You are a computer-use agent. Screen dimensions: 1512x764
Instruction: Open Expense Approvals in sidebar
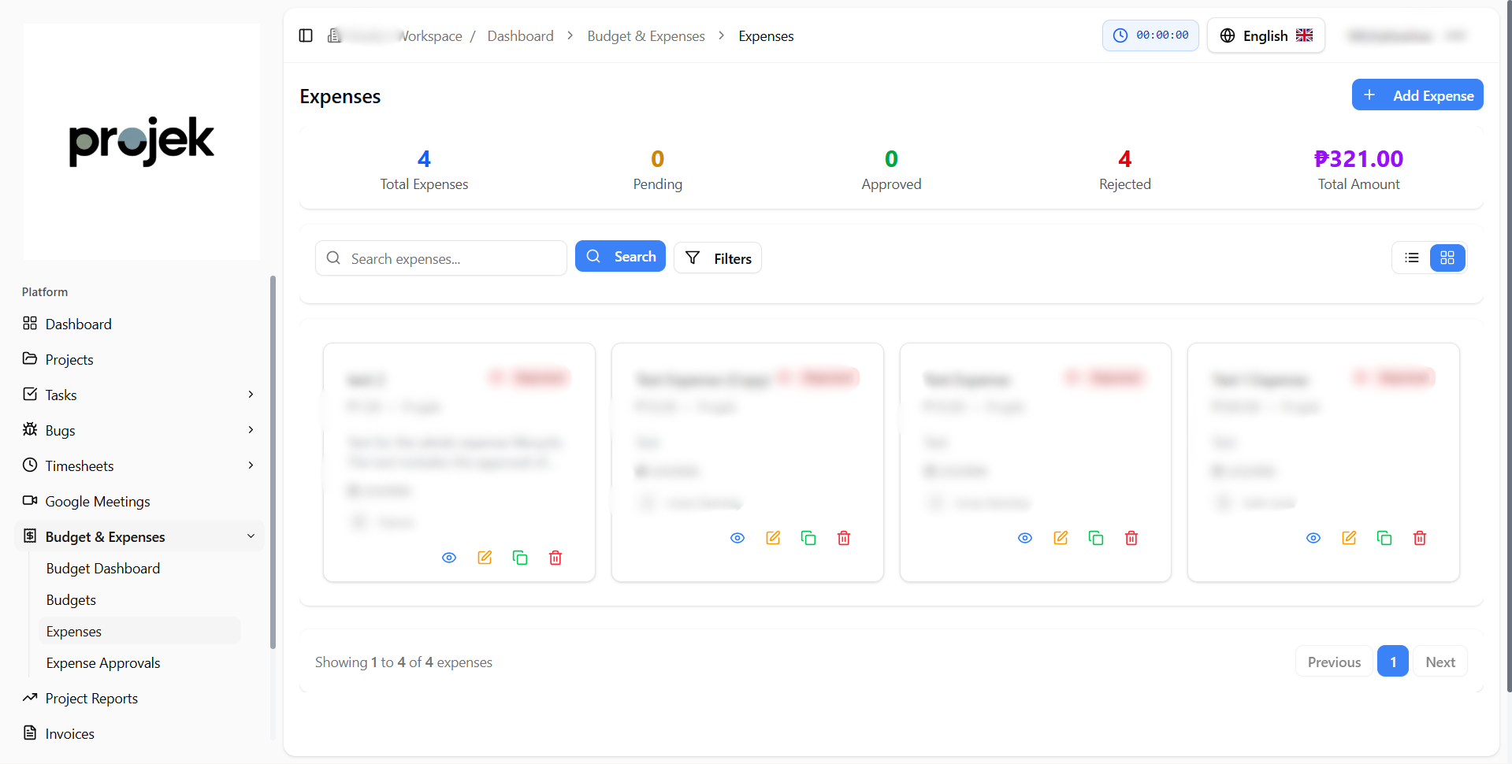pos(103,663)
